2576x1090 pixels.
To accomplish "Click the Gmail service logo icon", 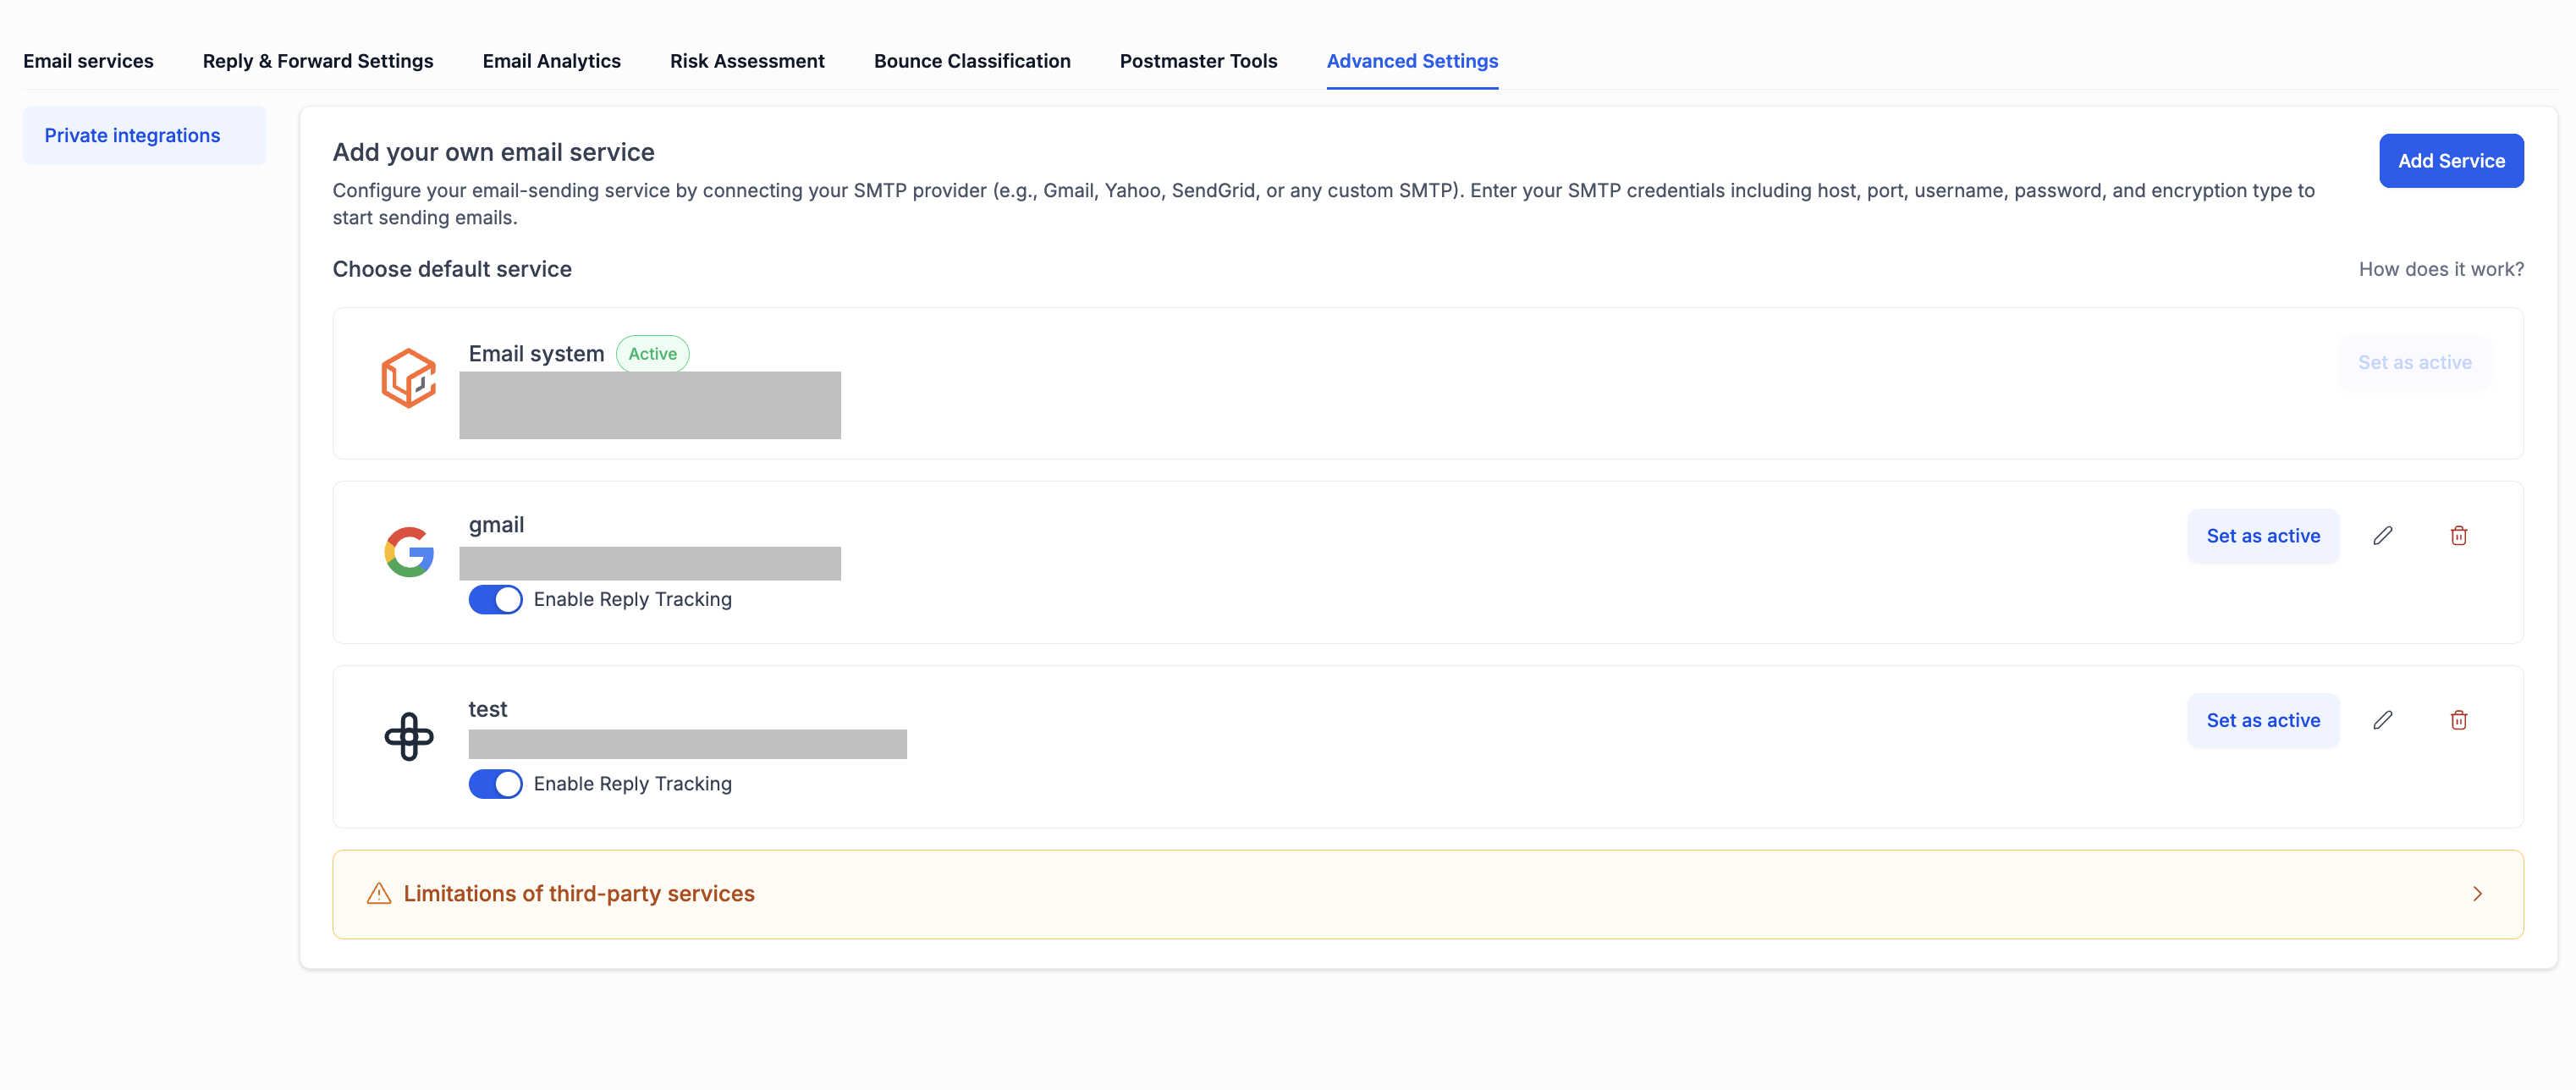I will [x=408, y=551].
